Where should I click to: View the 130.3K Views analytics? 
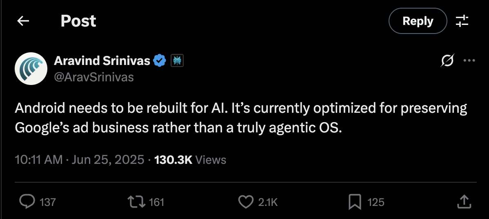pos(190,159)
